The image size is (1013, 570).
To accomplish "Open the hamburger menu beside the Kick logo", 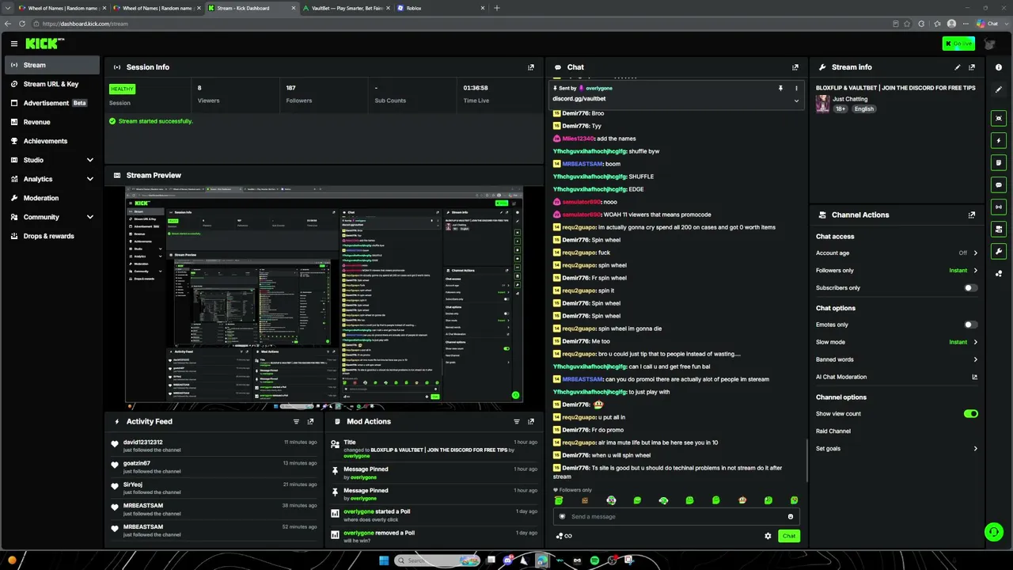I will coord(13,44).
